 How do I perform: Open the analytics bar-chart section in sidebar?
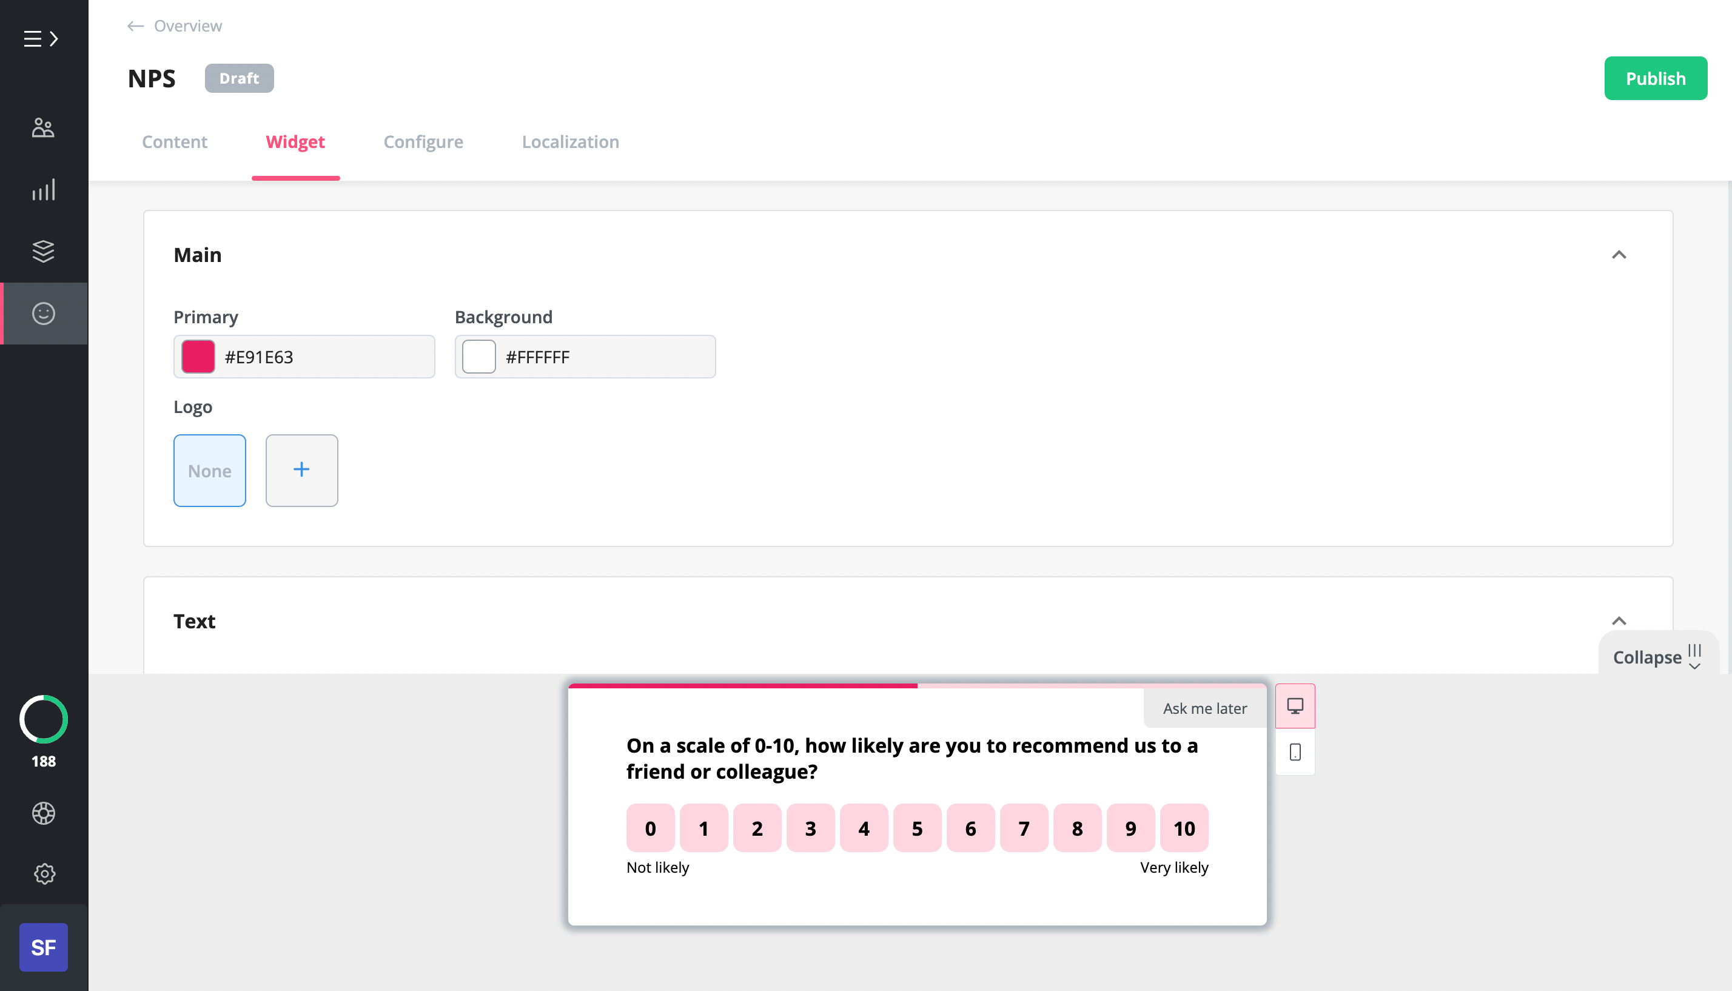point(43,190)
